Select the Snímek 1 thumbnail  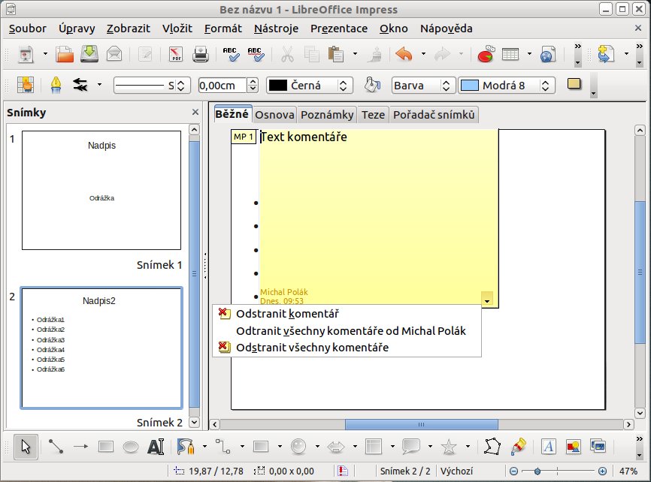coord(101,191)
